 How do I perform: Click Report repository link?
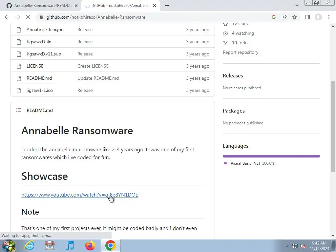click(241, 52)
